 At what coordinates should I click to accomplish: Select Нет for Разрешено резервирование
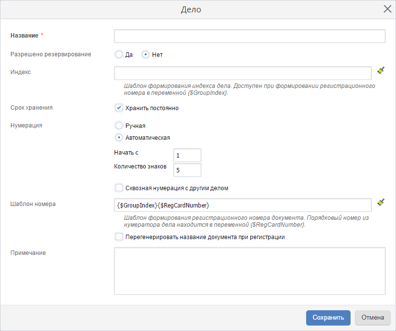point(146,55)
